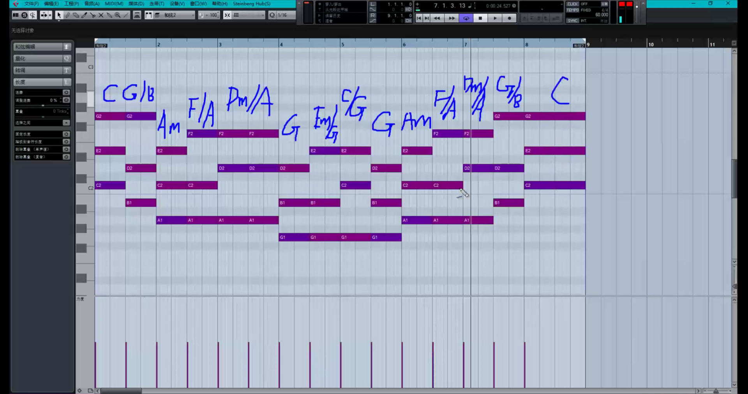Apply delete overlaps (mono) button

point(66,149)
